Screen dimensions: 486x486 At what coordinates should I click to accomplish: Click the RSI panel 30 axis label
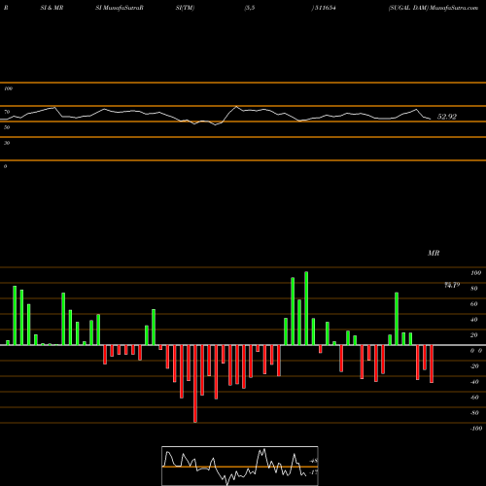coord(7,143)
